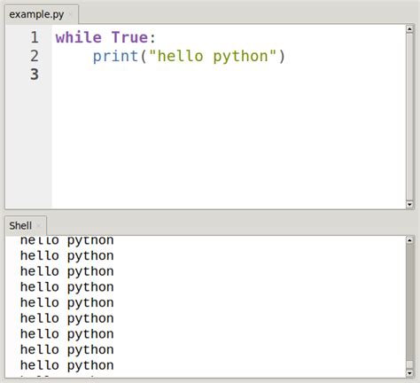The width and height of the screenshot is (420, 383).
Task: Click the editor vertical scrollbar track
Action: [x=409, y=116]
